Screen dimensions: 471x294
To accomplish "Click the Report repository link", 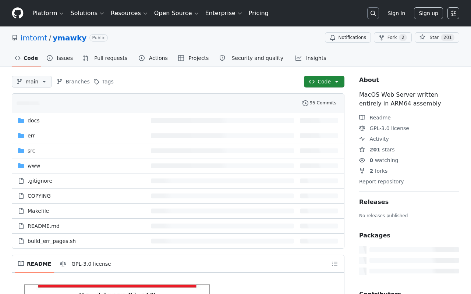I will click(x=381, y=182).
